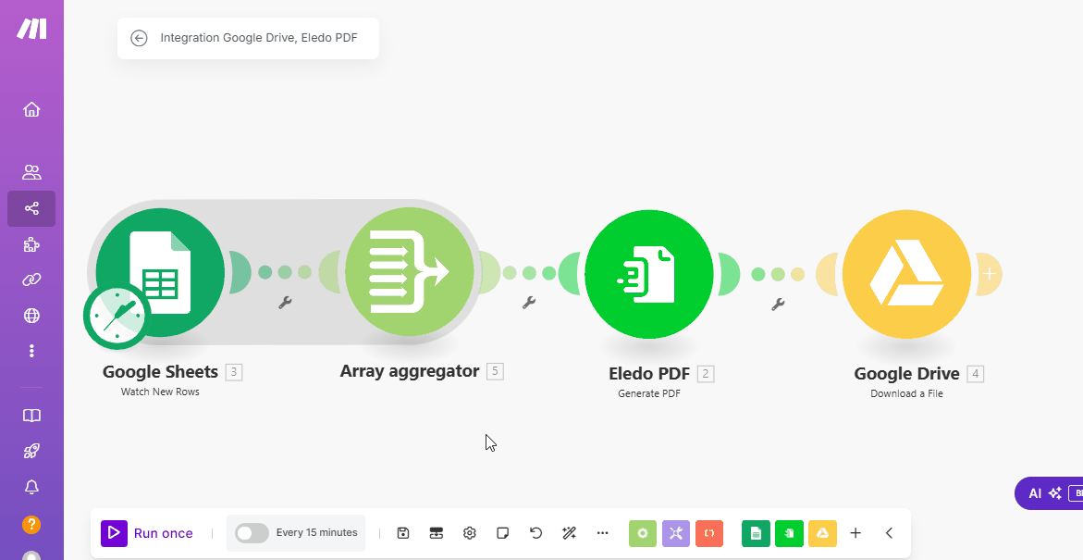
Task: Click the green Flow control tools icon
Action: pos(643,533)
